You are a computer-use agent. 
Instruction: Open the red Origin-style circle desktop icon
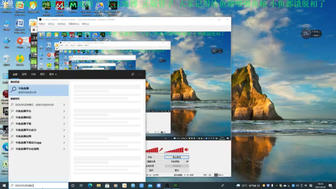(20, 42)
